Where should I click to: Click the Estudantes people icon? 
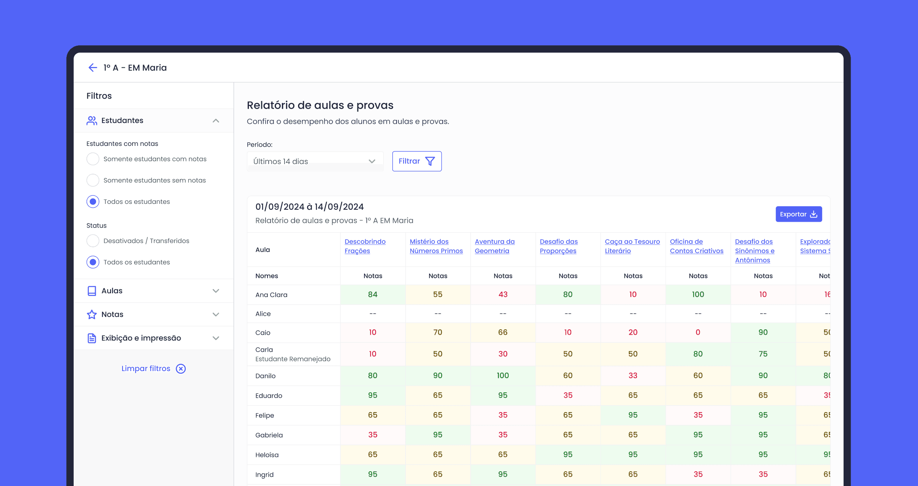pyautogui.click(x=91, y=121)
